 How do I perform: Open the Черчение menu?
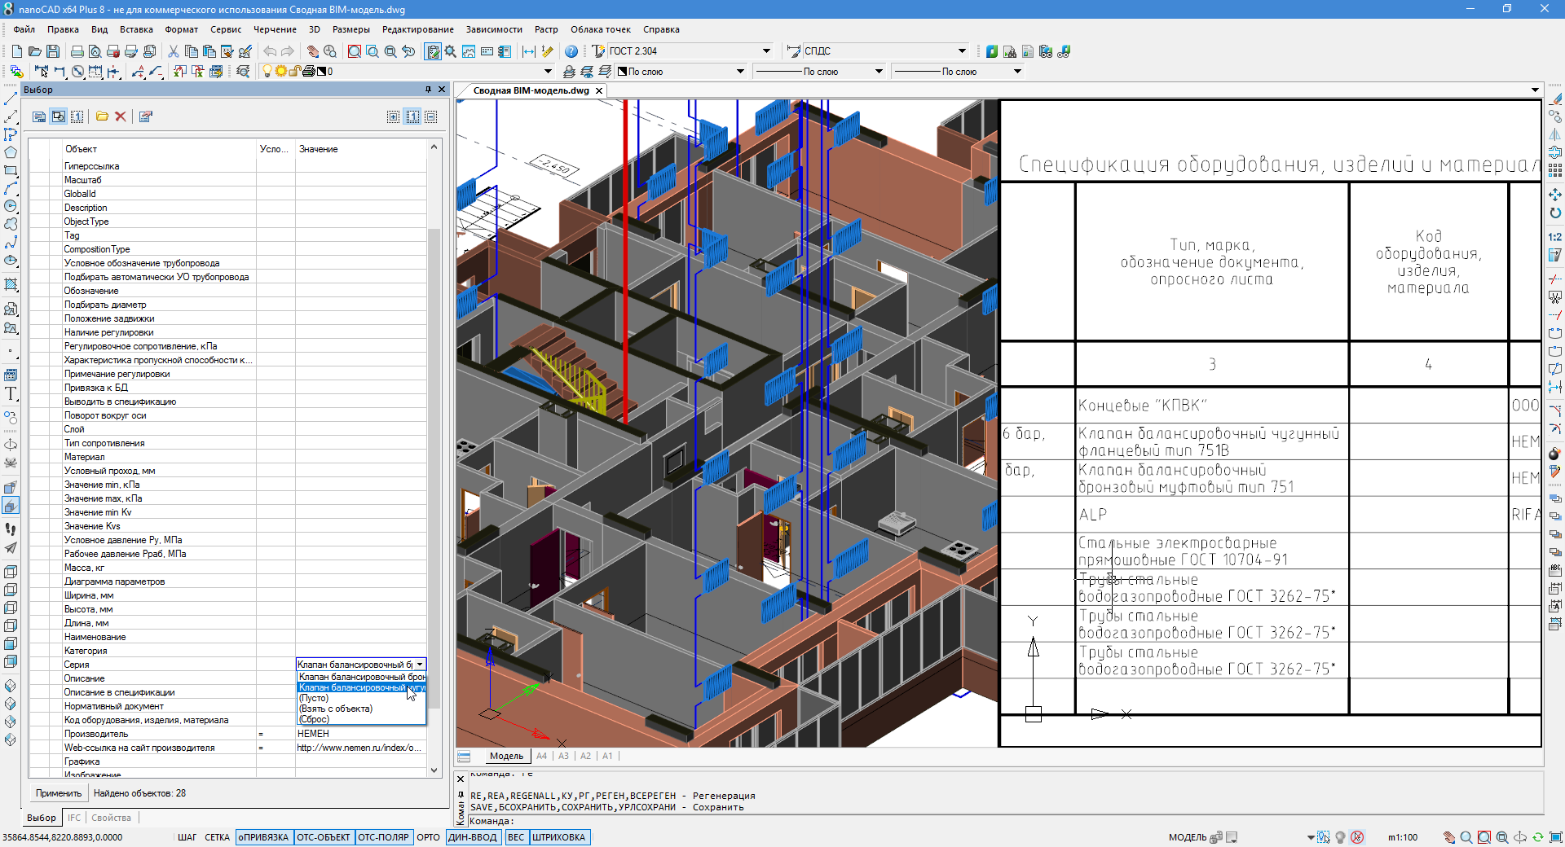[x=275, y=29]
